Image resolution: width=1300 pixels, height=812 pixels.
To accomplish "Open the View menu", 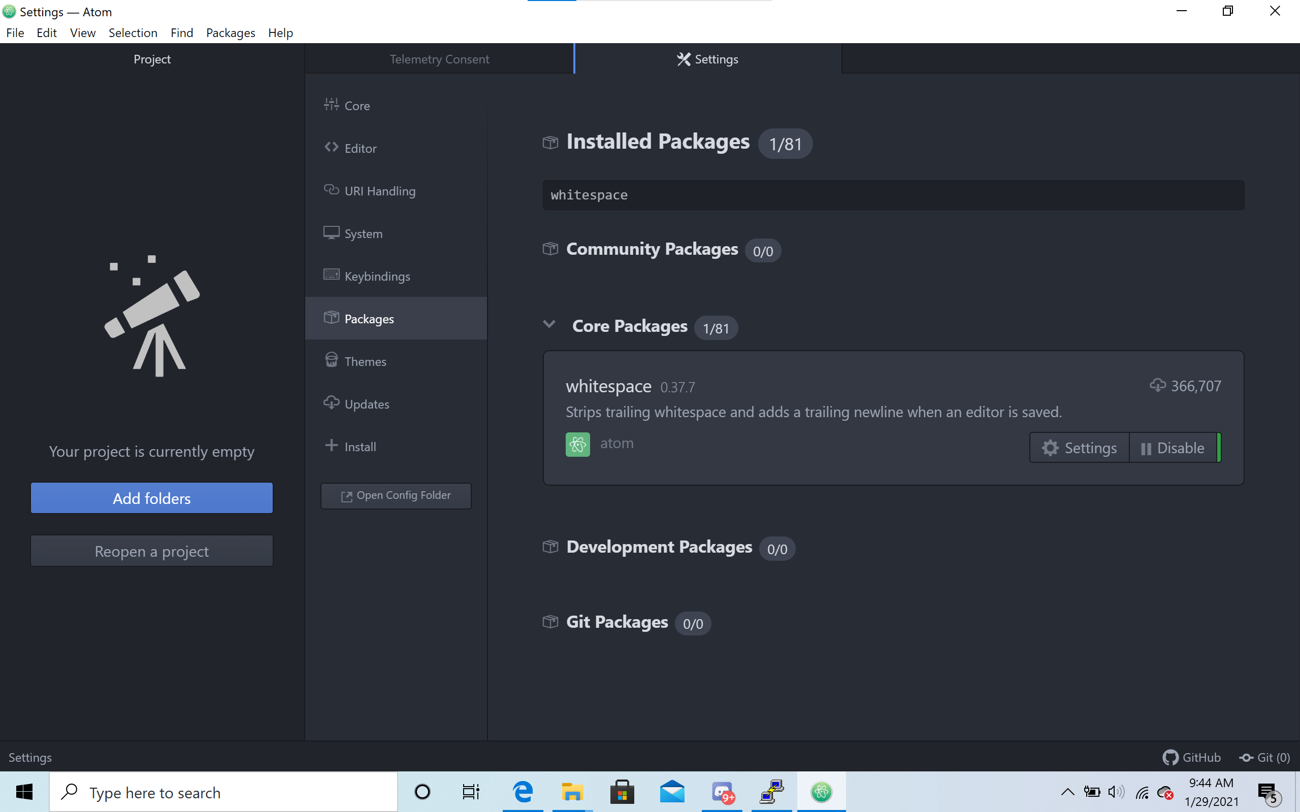I will [83, 33].
